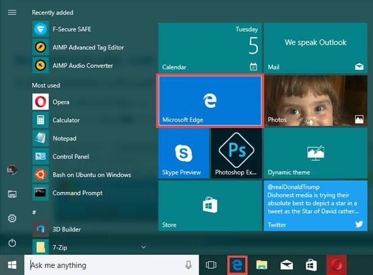Click the Windows Start button
Screen dimensions: 373x275
[x=12, y=265]
